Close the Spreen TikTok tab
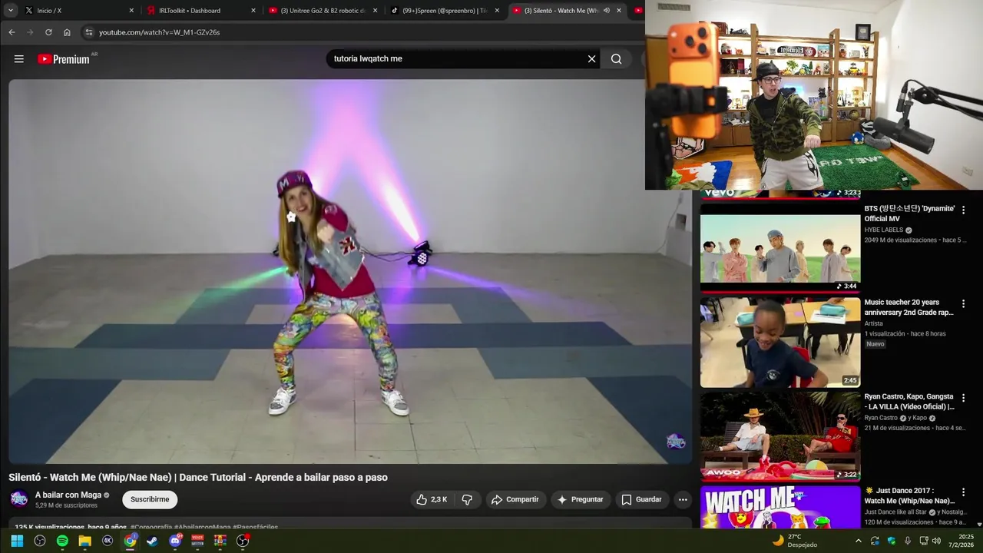This screenshot has height=553, width=983. [497, 11]
